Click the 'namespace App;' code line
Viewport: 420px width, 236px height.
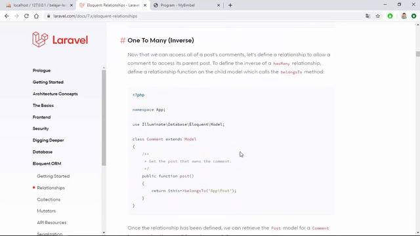click(x=149, y=109)
